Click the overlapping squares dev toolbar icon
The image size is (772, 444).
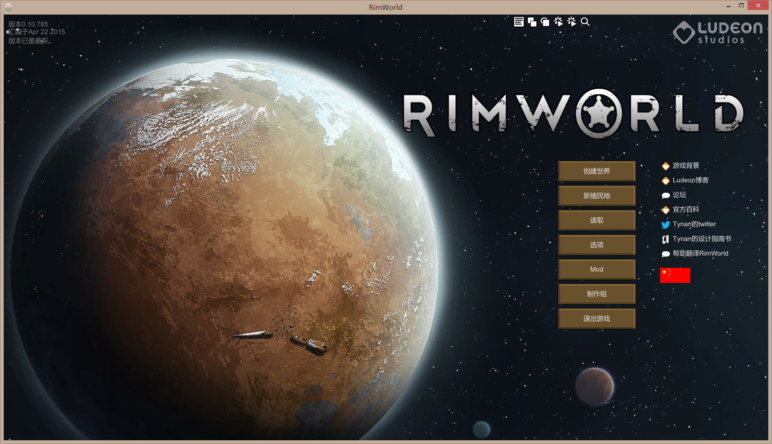(532, 22)
